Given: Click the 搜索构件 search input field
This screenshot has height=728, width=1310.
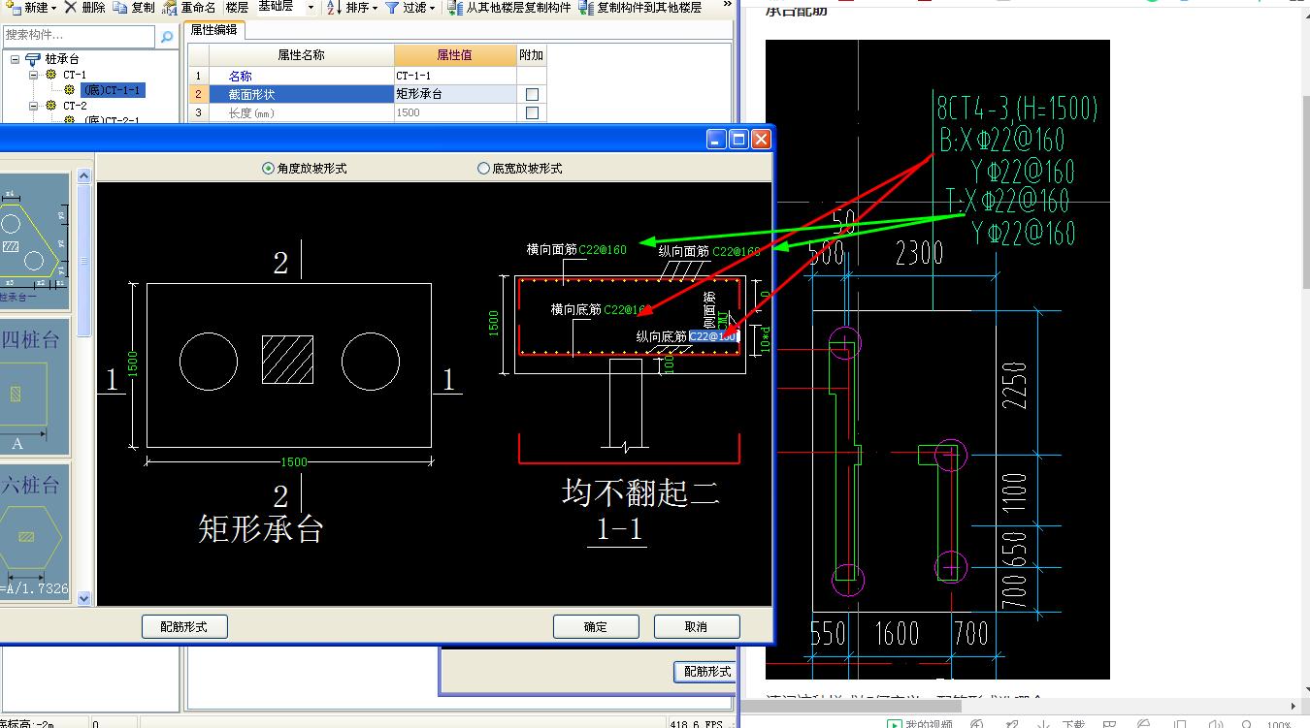Looking at the screenshot, I should pyautogui.click(x=79, y=37).
